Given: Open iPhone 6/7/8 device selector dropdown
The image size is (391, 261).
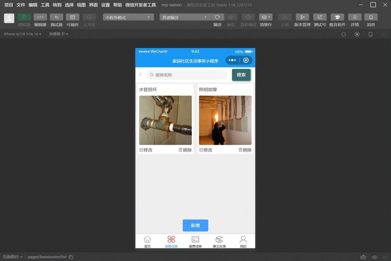Looking at the screenshot, I should click(x=22, y=34).
